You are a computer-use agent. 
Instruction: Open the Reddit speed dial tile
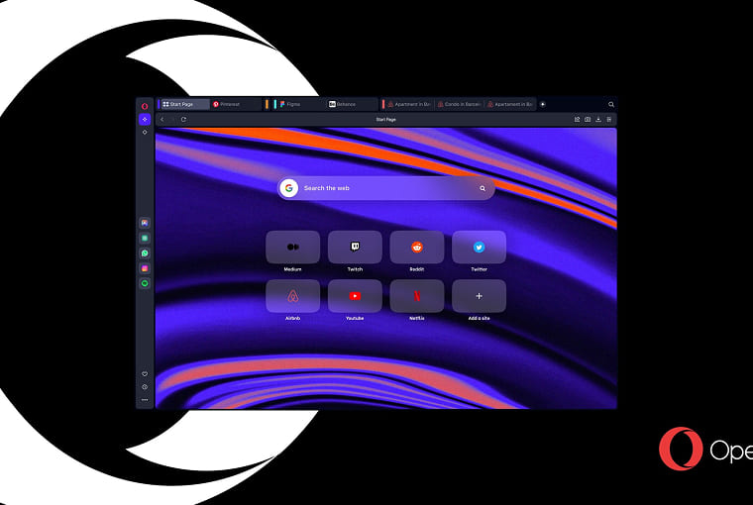point(417,247)
